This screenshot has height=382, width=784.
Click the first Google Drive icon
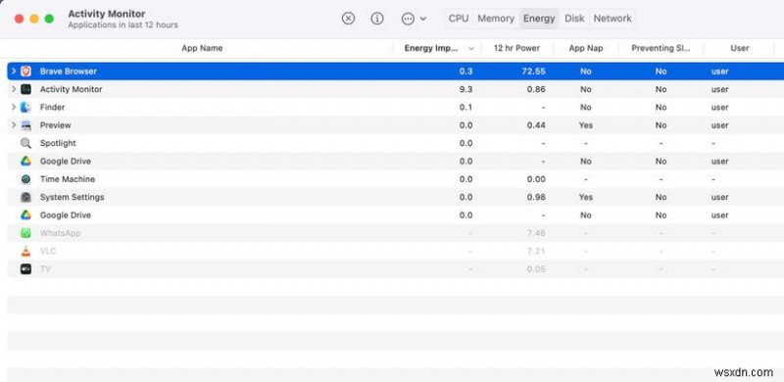coord(26,161)
